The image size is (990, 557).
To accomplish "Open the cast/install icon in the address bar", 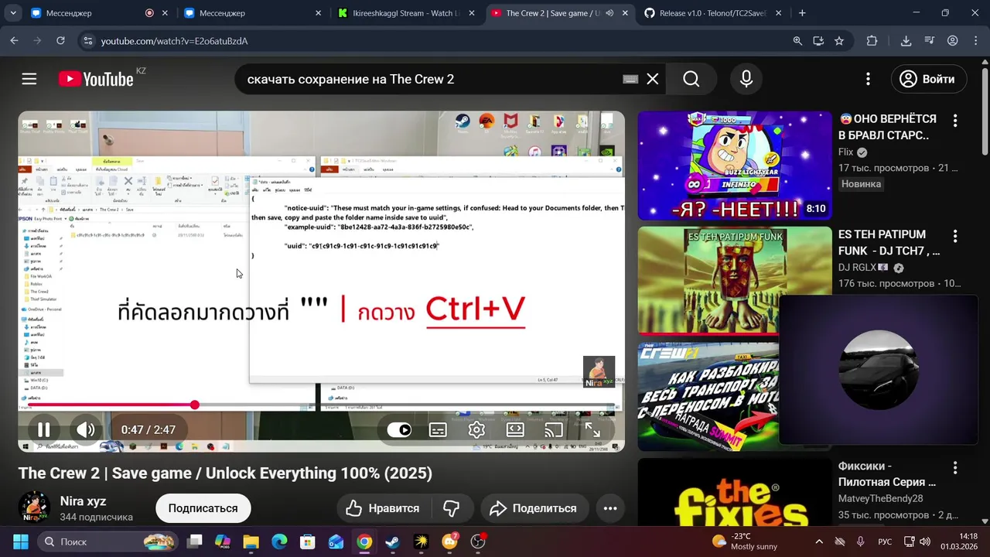I will pyautogui.click(x=818, y=41).
